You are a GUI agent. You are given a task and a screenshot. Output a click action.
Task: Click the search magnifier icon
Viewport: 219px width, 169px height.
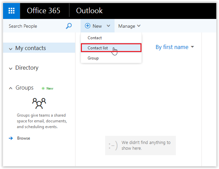pyautogui.click(x=69, y=26)
